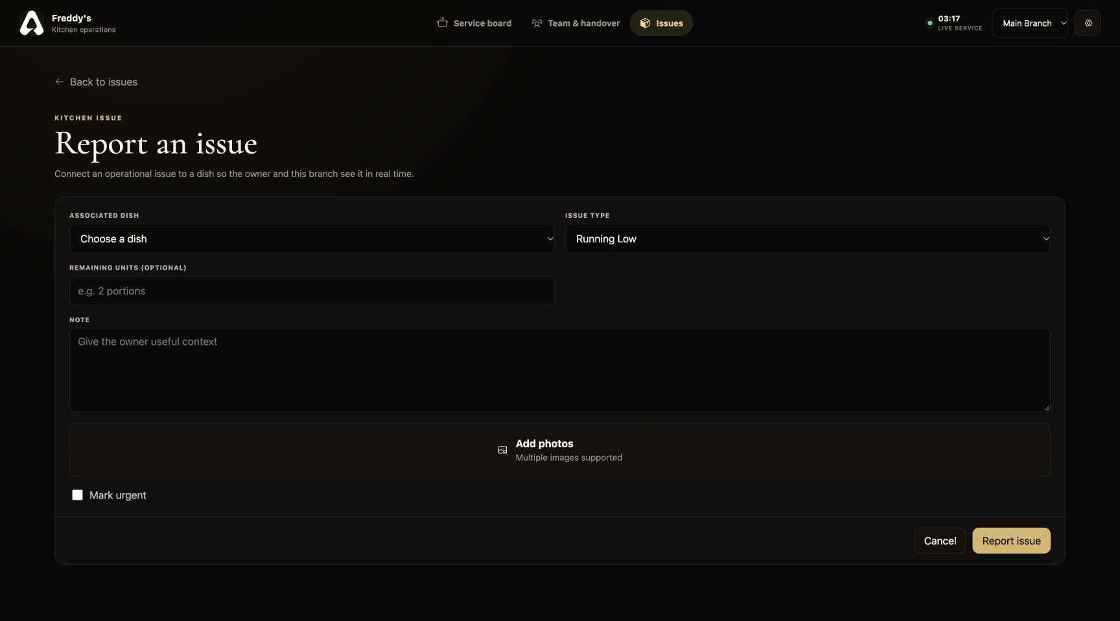Click the 03:17 live service time

click(x=949, y=19)
